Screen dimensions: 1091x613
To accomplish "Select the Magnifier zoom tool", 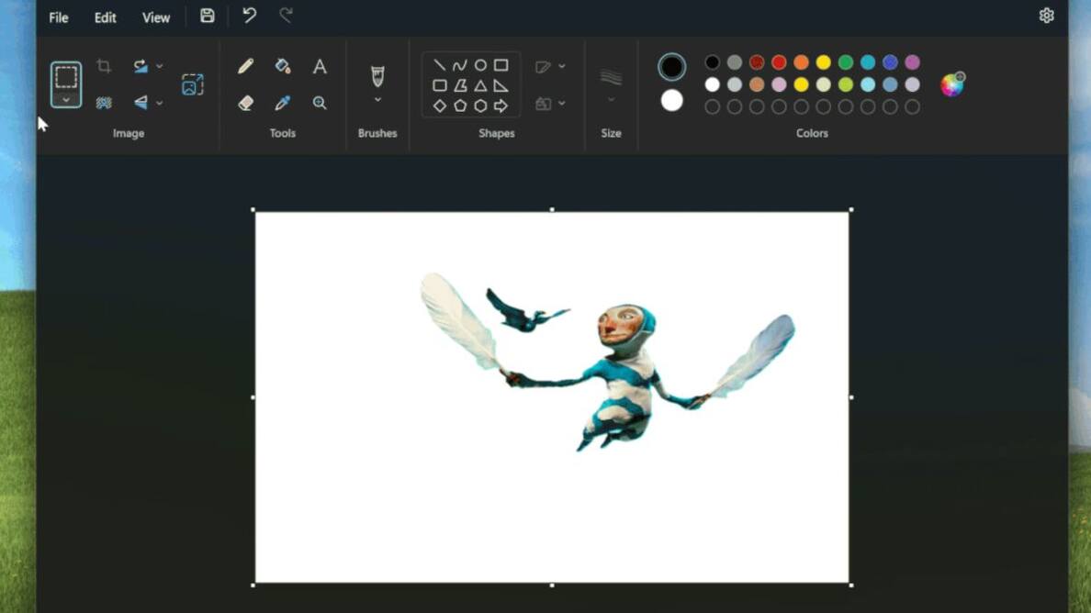I will coord(320,104).
